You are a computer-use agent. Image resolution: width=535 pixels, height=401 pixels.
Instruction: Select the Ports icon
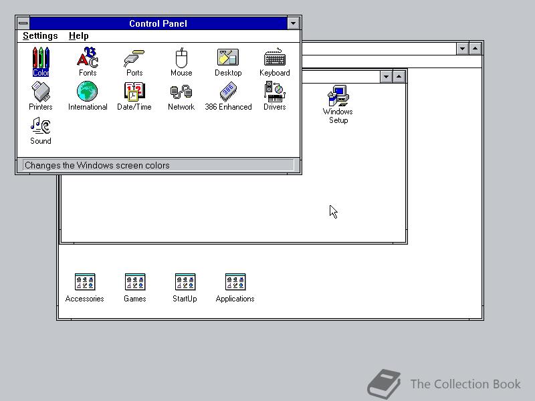(x=134, y=61)
